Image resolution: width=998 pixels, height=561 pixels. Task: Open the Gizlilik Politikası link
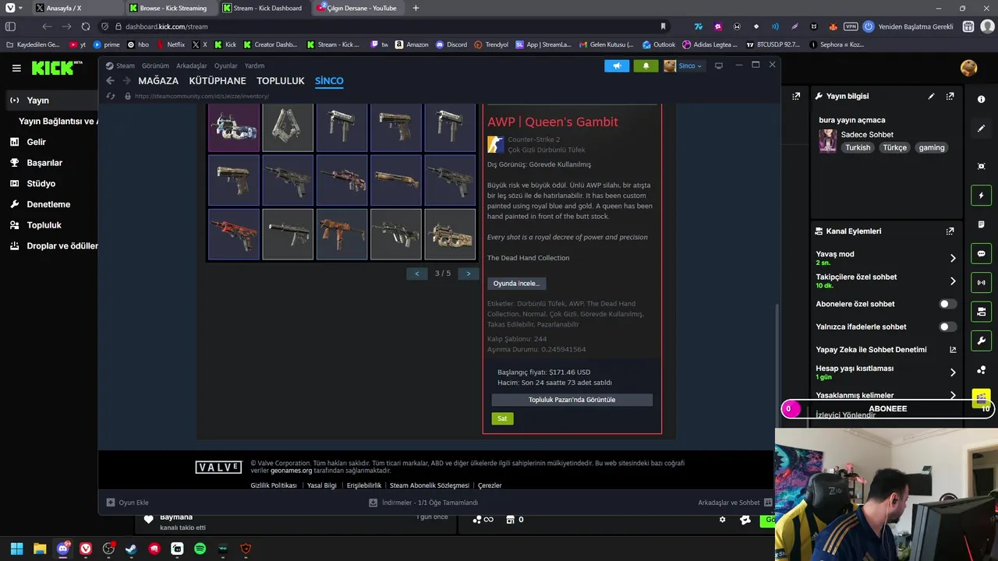274,485
